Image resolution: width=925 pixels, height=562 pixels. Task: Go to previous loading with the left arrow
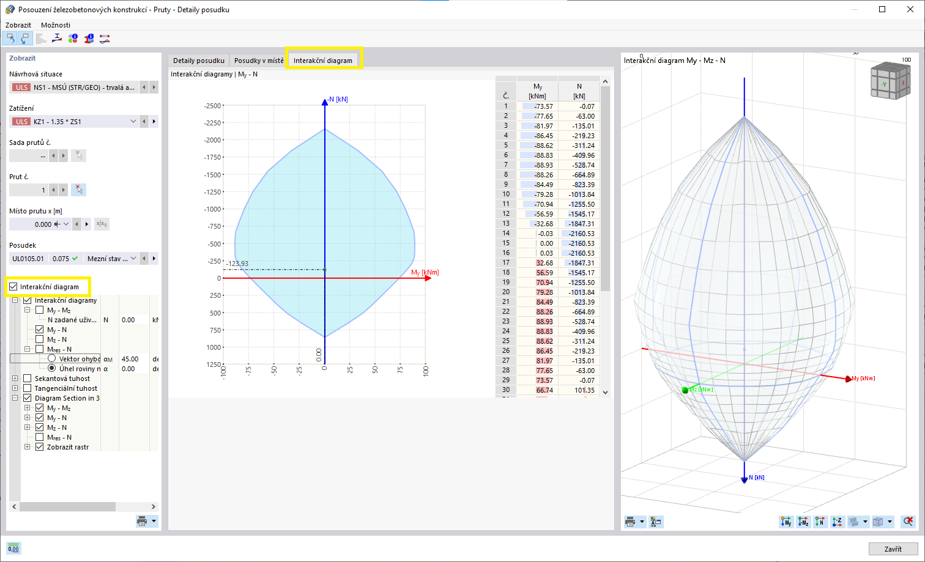144,122
